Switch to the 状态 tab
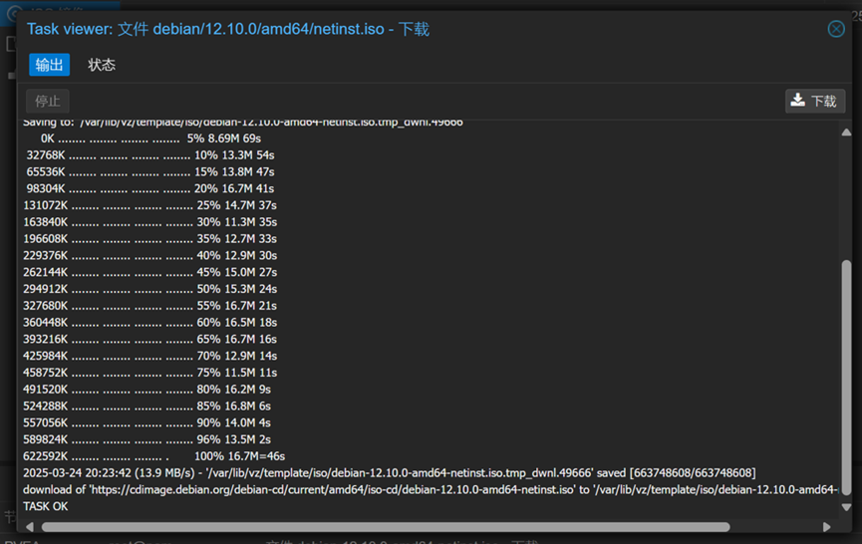 pyautogui.click(x=102, y=65)
